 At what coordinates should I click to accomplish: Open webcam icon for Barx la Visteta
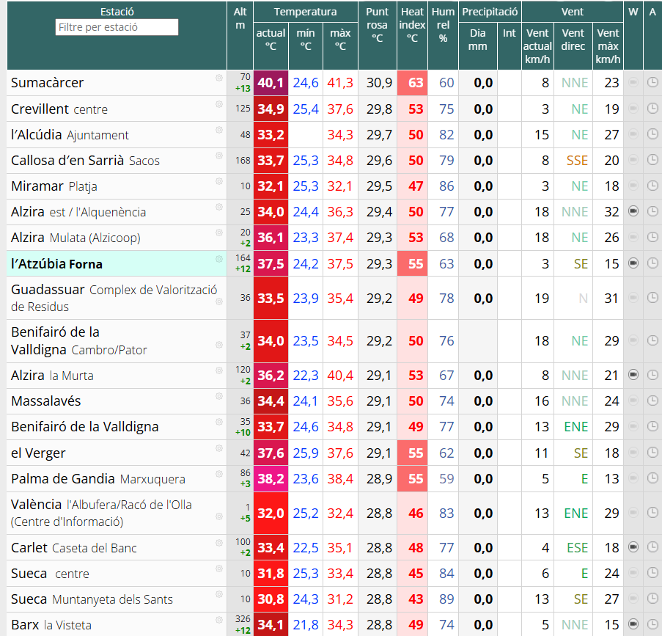click(633, 624)
